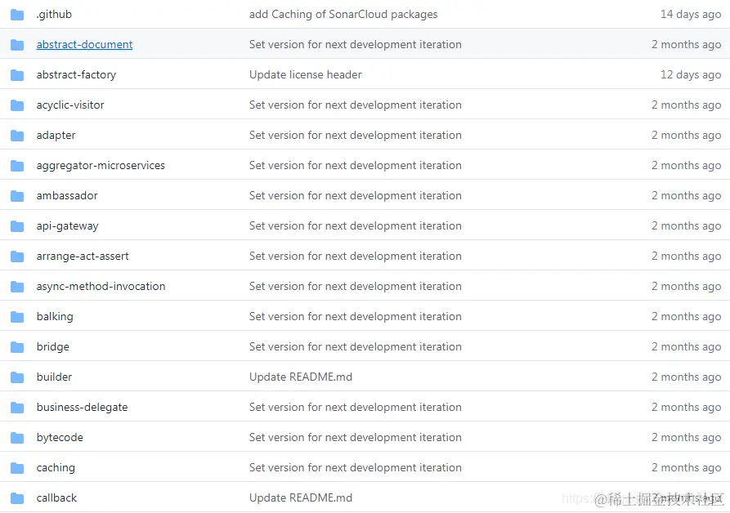Open business-delegate row's 'Set version' commit message
Image resolution: width=730 pixels, height=513 pixels.
[x=356, y=408]
